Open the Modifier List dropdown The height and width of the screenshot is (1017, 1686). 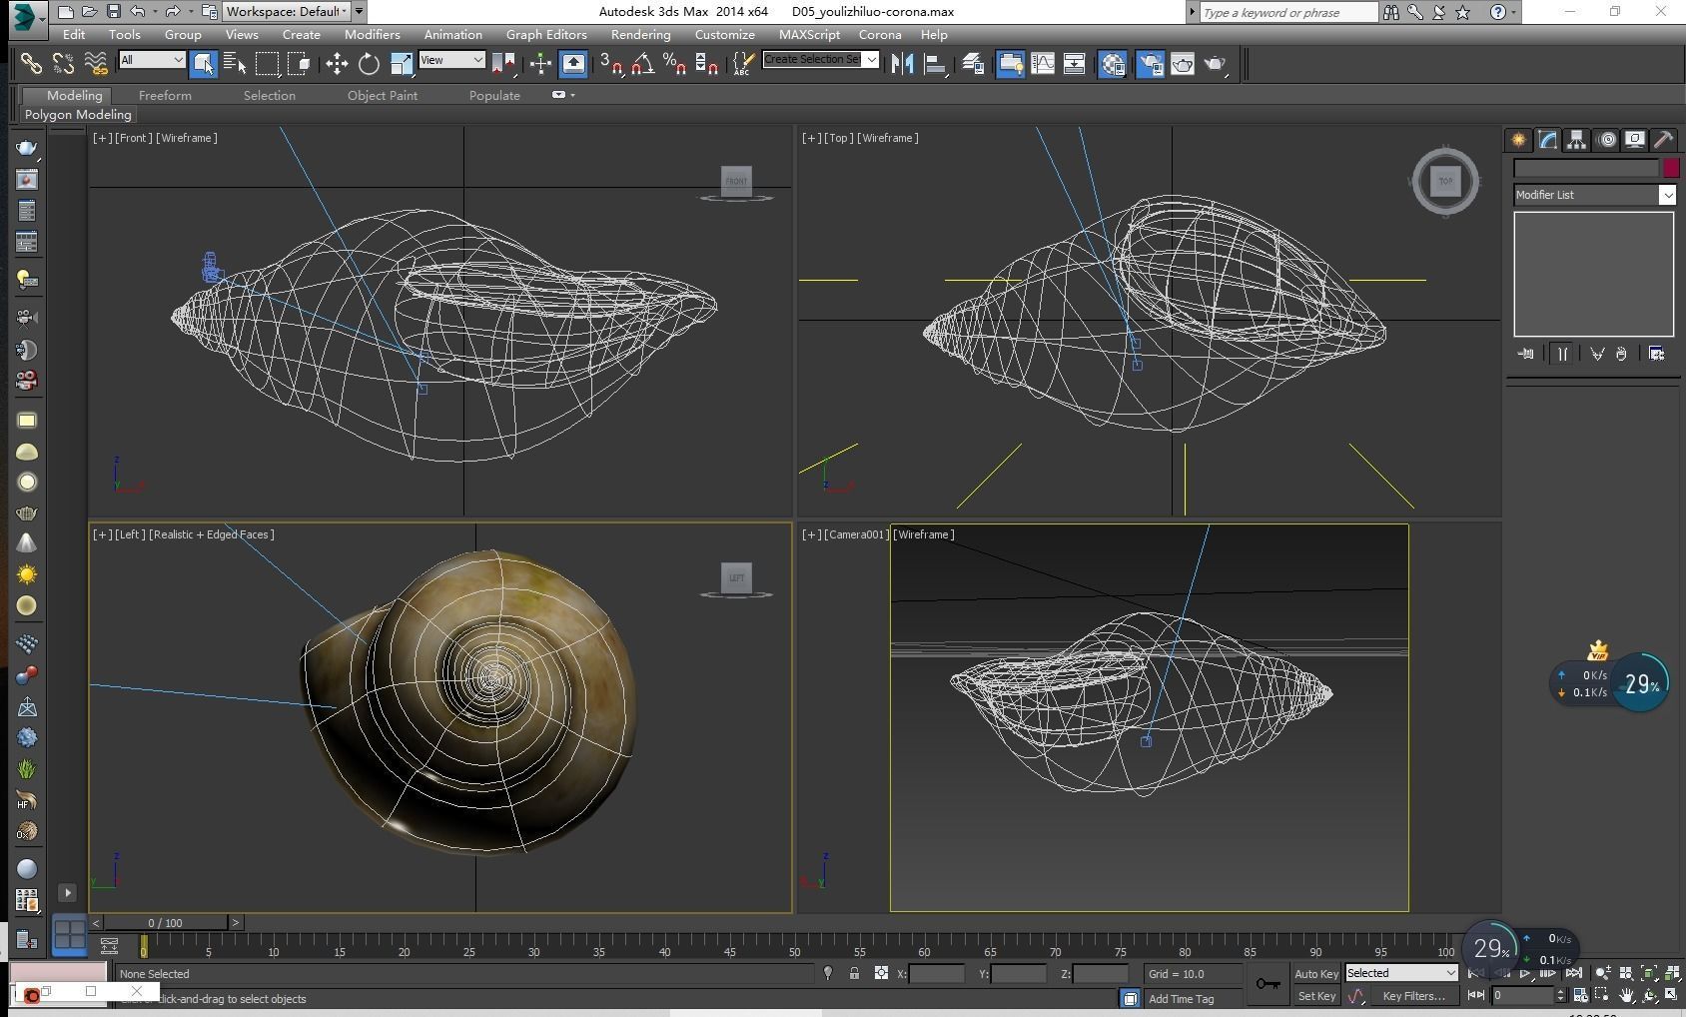(1594, 195)
